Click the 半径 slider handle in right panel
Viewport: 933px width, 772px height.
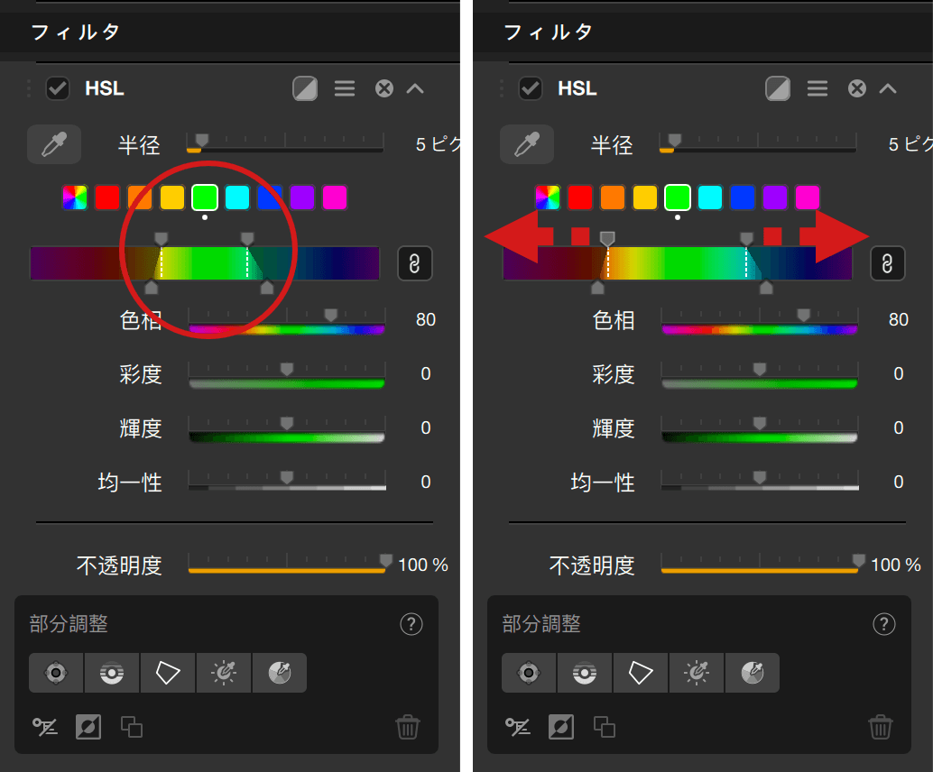tap(675, 141)
